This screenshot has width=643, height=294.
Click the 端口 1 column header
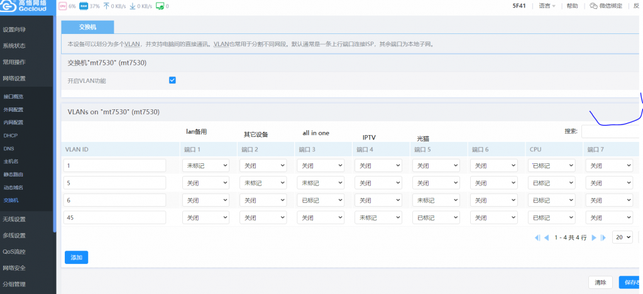tap(208, 150)
